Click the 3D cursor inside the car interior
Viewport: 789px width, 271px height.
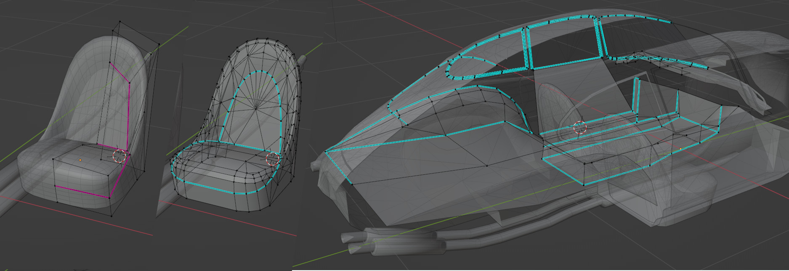tap(580, 127)
